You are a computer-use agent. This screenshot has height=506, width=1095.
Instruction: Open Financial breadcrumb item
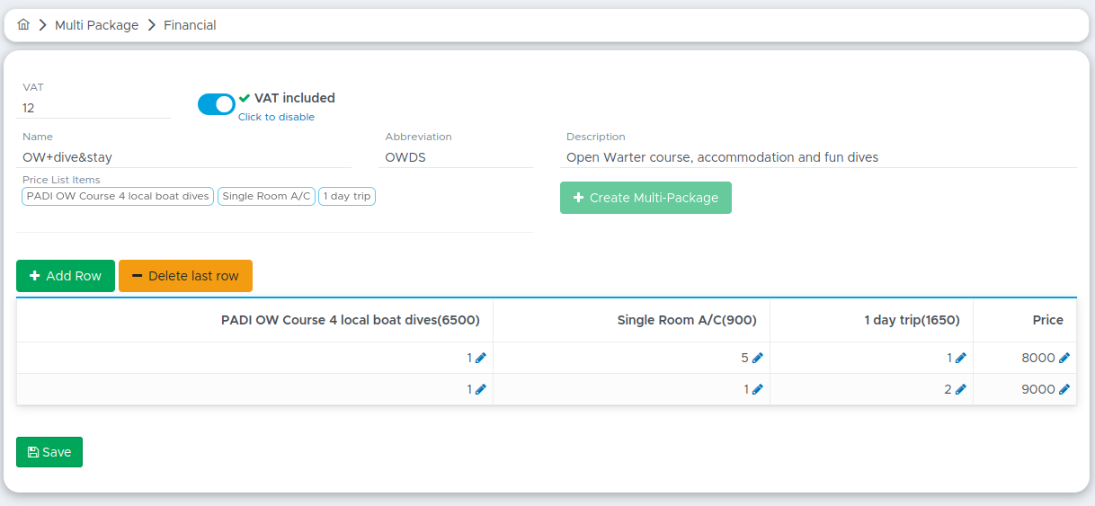[190, 25]
